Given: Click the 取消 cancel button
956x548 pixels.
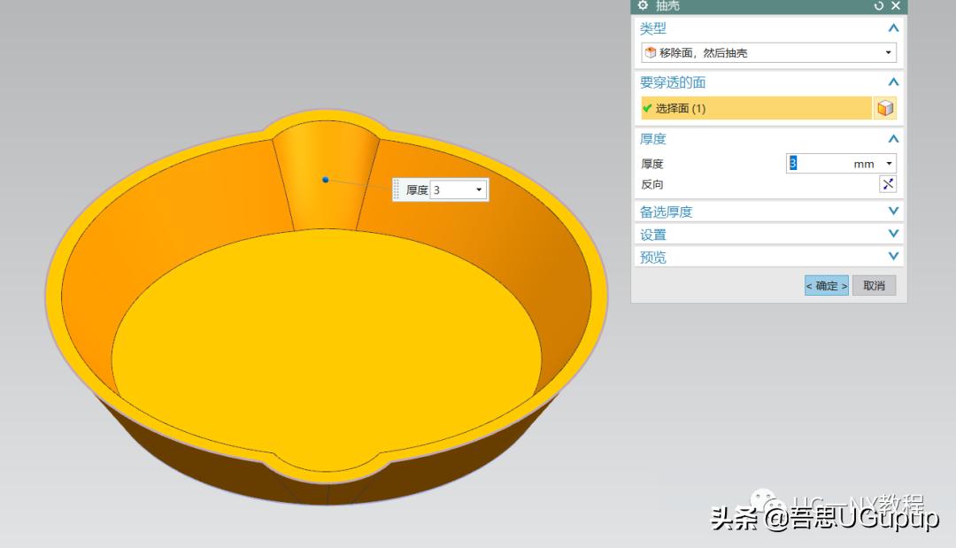Looking at the screenshot, I should [x=874, y=286].
